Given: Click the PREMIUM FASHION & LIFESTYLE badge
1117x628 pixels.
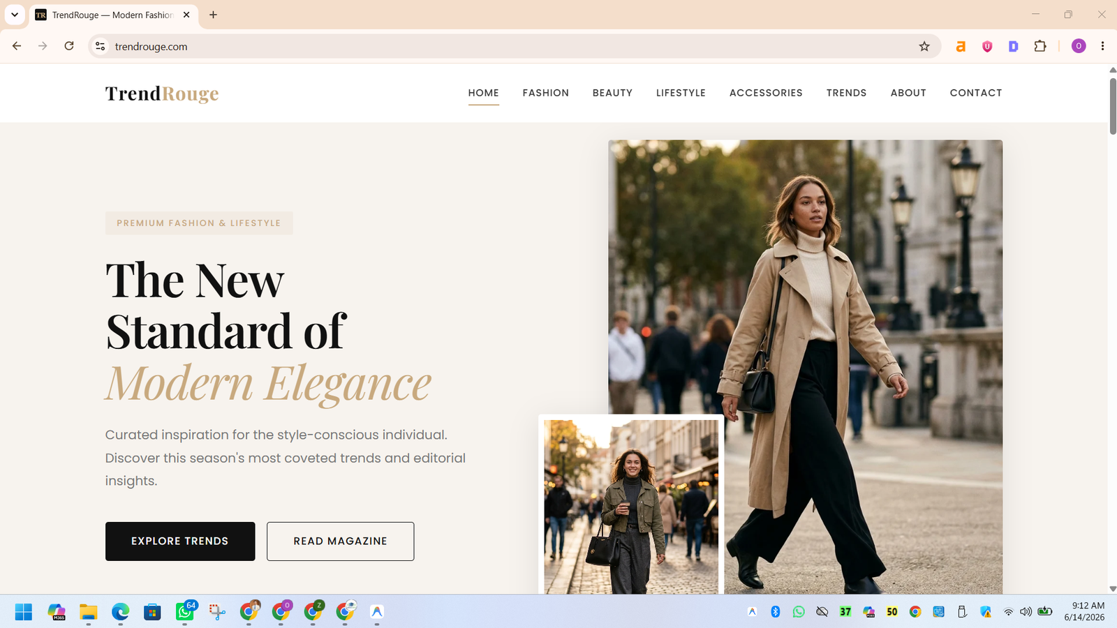Looking at the screenshot, I should pos(199,223).
